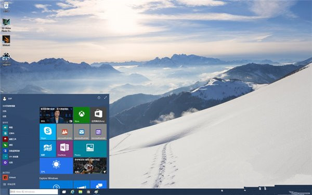This screenshot has width=312, height=195.
Task: Open File Explorer from the taskbar
Action: click(x=81, y=192)
